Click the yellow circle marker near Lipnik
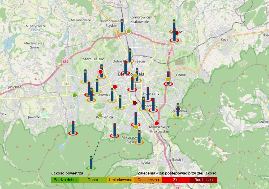Viewport: 269px width, 189px height. 168,79
